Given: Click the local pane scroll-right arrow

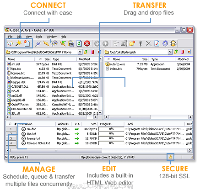Looking at the screenshot, I should click(96, 117).
